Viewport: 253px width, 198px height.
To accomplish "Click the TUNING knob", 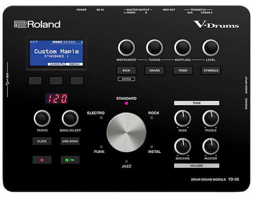I will 154,47.
